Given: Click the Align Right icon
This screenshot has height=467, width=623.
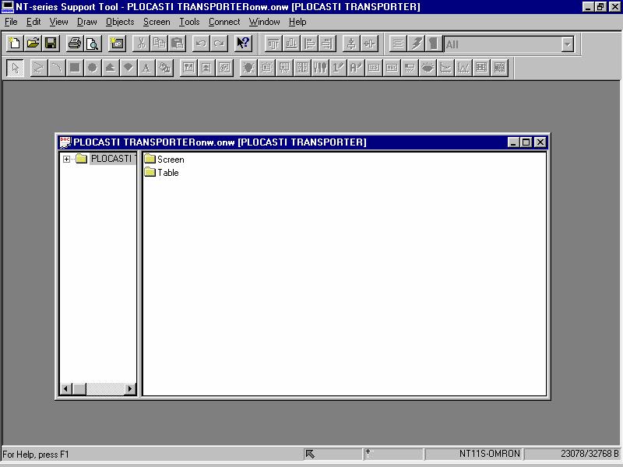Looking at the screenshot, I should click(327, 44).
